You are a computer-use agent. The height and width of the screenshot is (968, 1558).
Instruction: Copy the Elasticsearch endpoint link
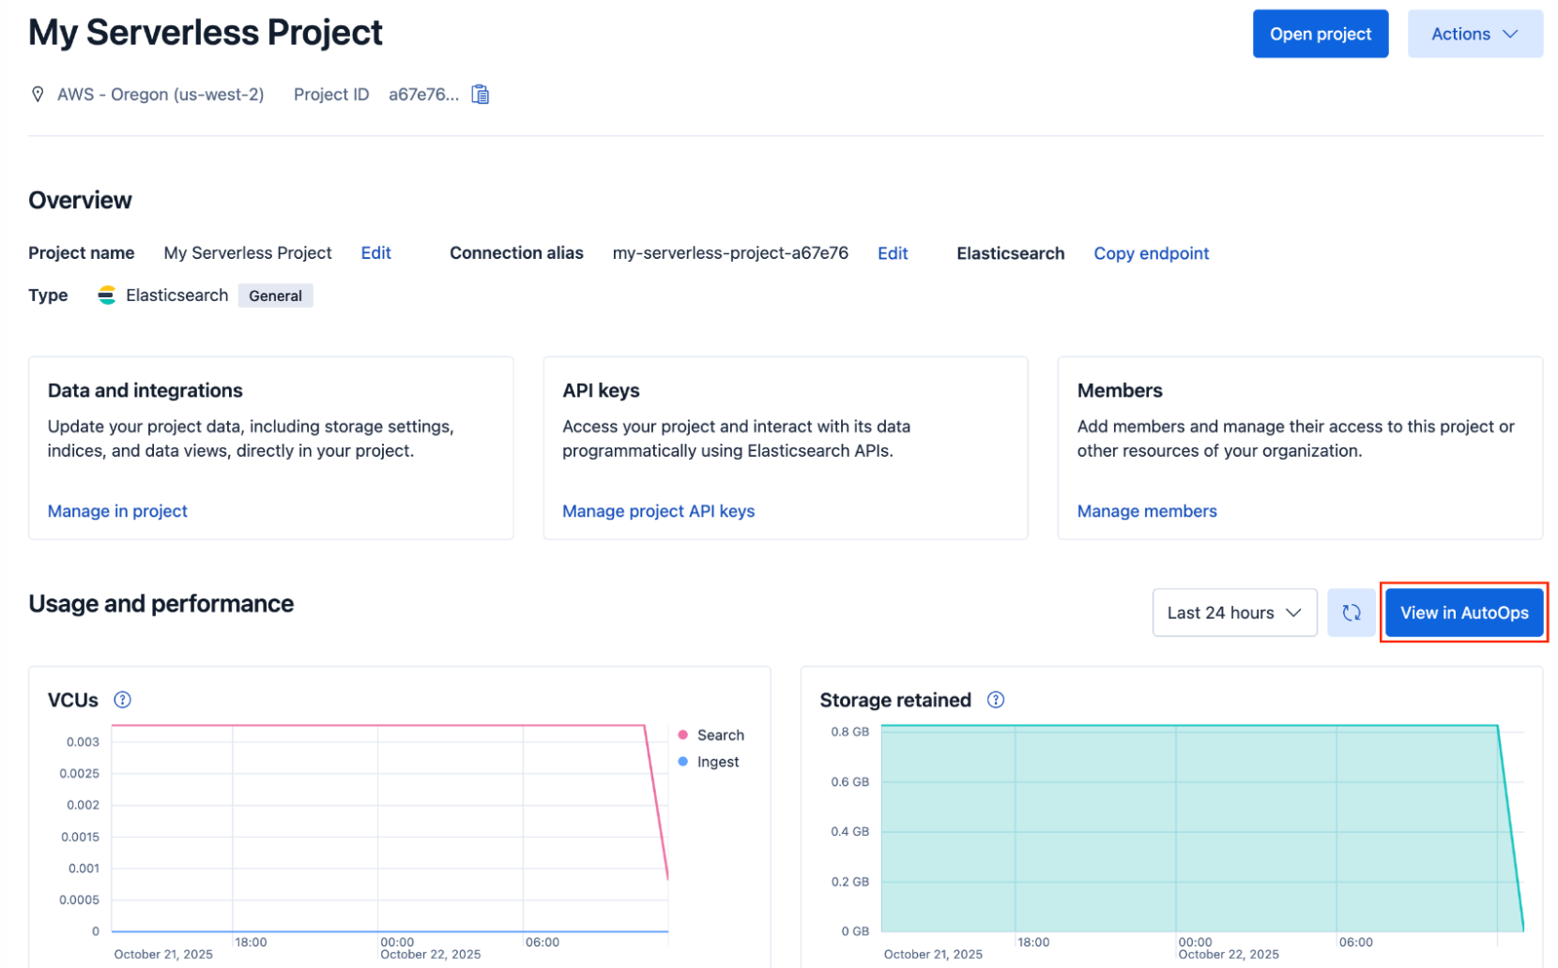(1151, 253)
